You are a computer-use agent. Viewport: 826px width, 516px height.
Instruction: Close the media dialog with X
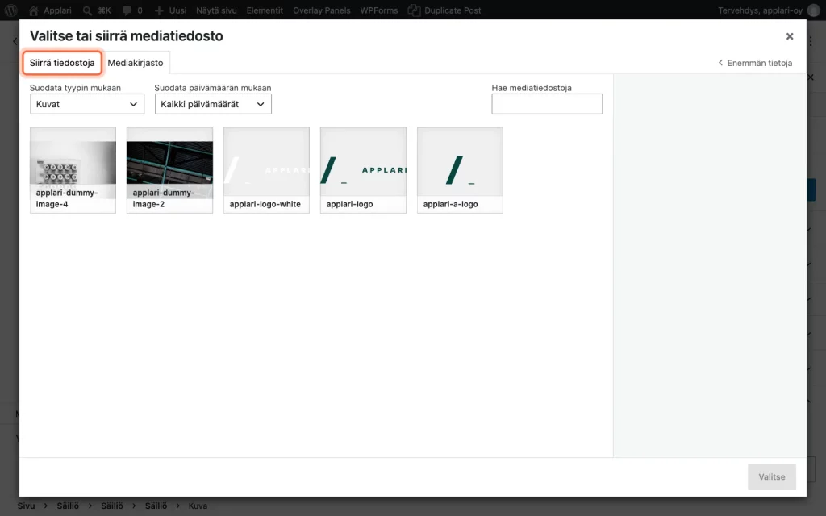(x=790, y=36)
